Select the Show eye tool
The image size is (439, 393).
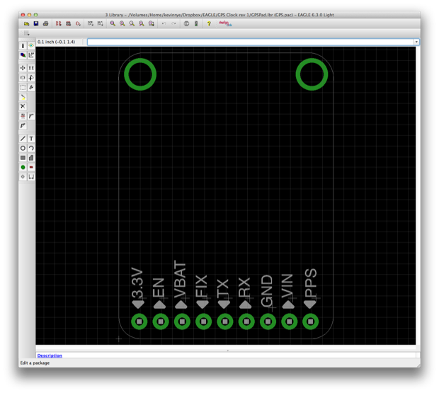click(x=31, y=45)
